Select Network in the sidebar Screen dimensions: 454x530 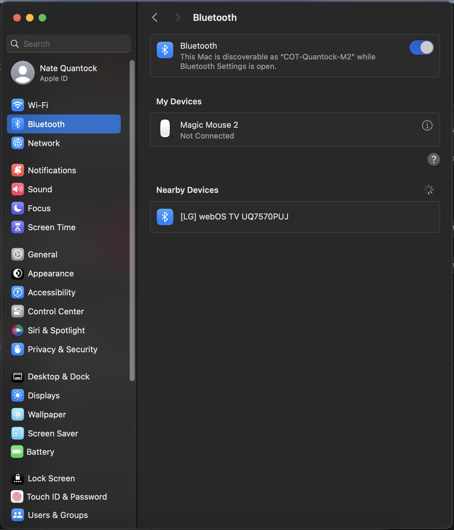pos(44,143)
